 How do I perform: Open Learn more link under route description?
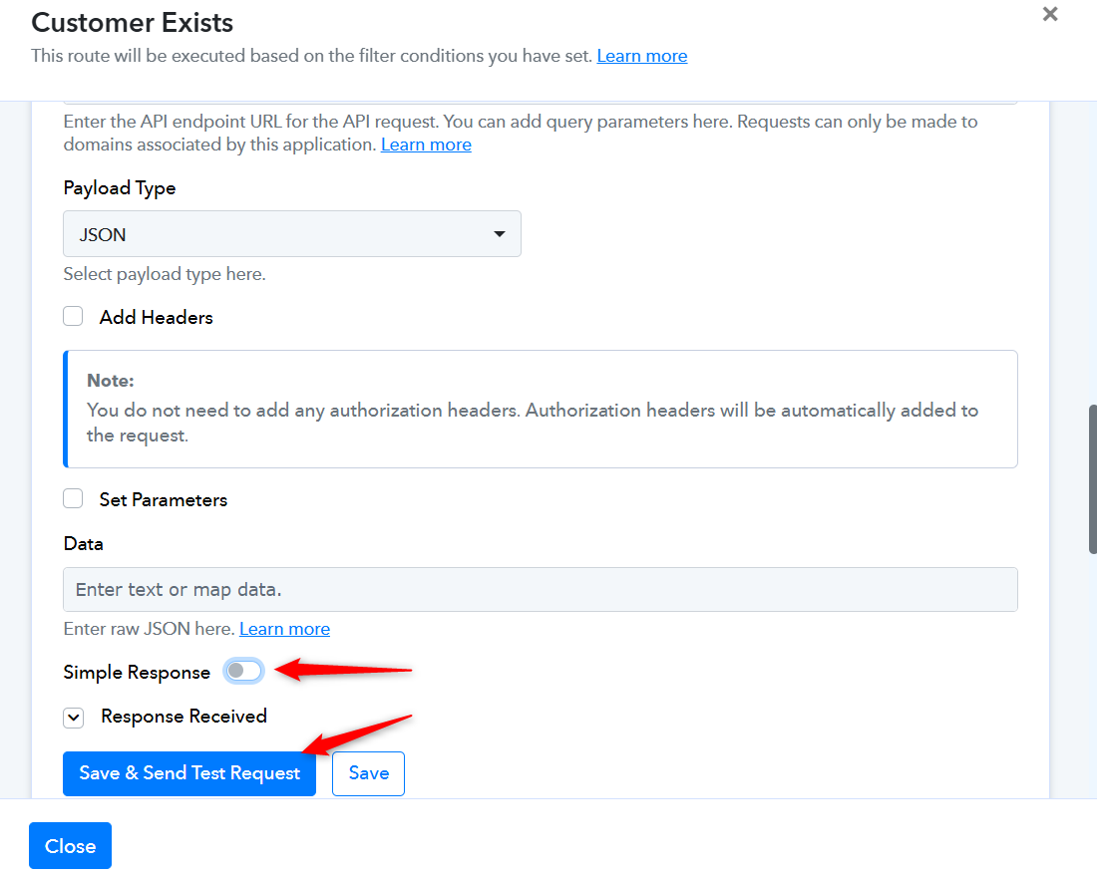[x=642, y=56]
